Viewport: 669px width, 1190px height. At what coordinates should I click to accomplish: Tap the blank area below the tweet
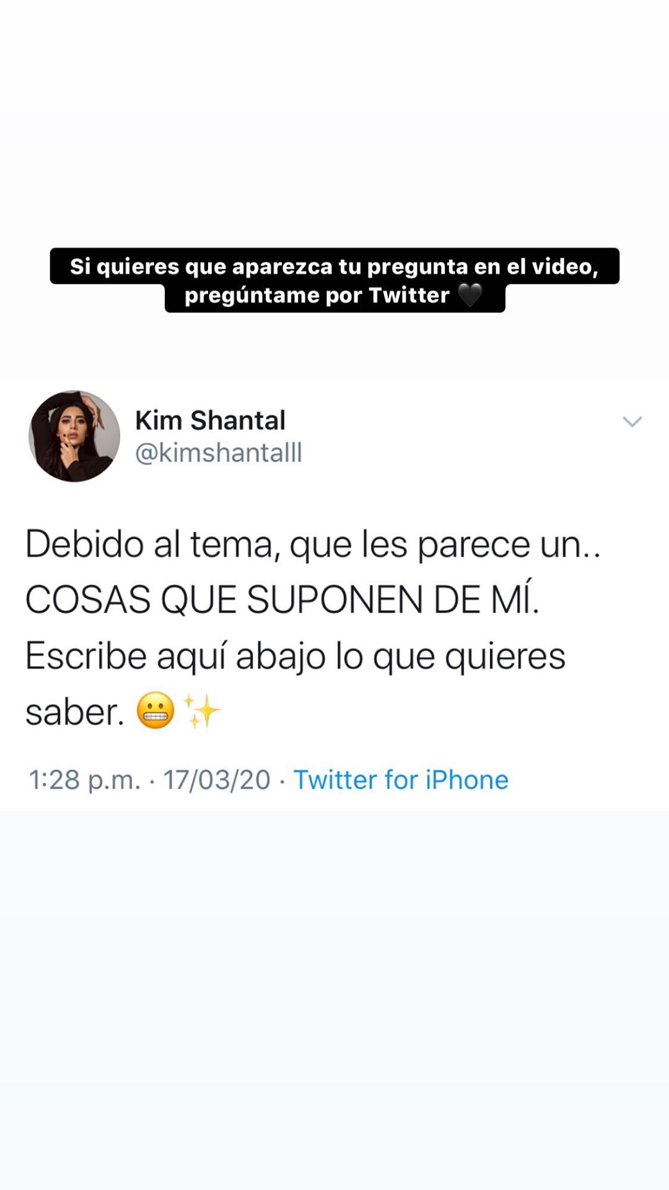[334, 998]
